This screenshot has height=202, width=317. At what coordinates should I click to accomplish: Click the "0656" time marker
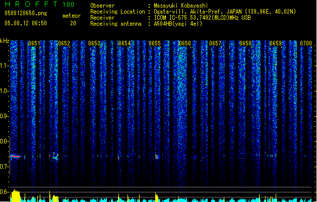click(x=185, y=43)
